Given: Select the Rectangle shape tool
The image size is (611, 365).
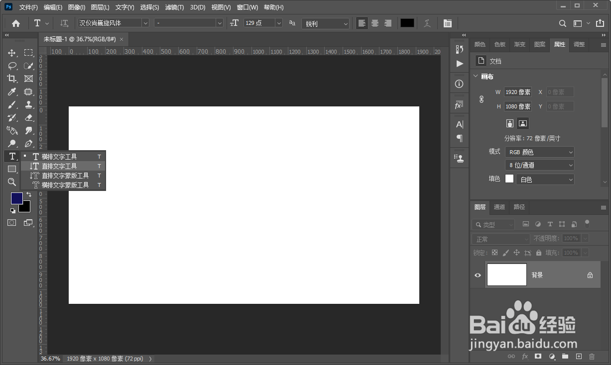Looking at the screenshot, I should pyautogui.click(x=12, y=169).
